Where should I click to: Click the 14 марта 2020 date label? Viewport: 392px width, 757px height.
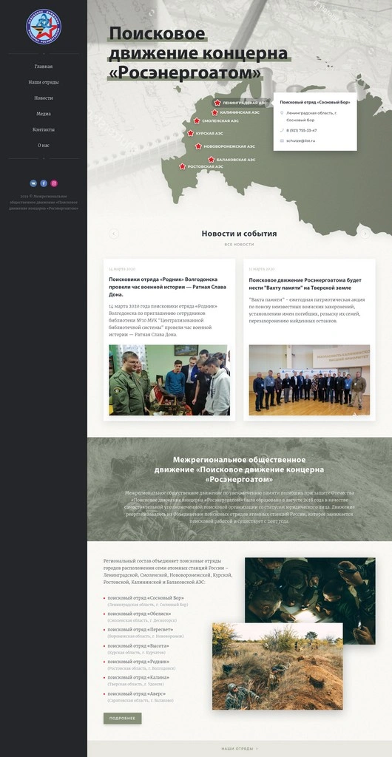click(x=122, y=269)
